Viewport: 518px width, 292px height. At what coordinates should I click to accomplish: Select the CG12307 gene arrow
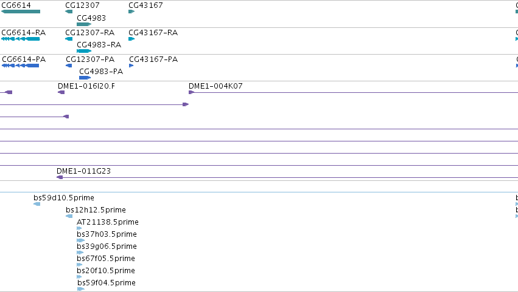point(69,12)
